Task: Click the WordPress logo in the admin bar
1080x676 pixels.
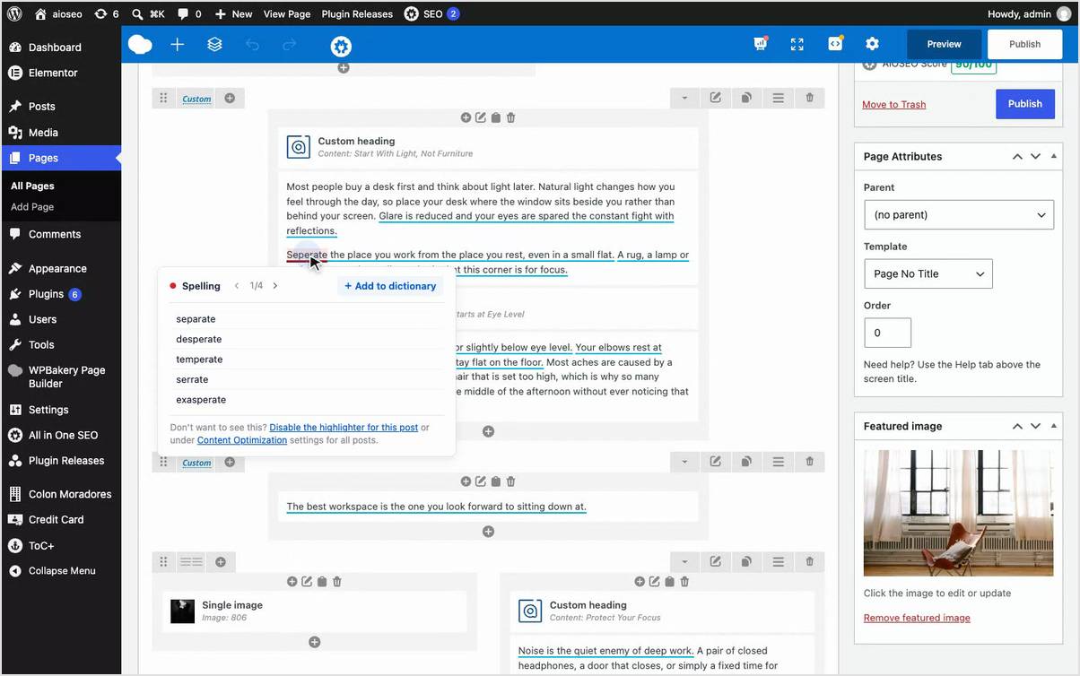Action: coord(14,13)
